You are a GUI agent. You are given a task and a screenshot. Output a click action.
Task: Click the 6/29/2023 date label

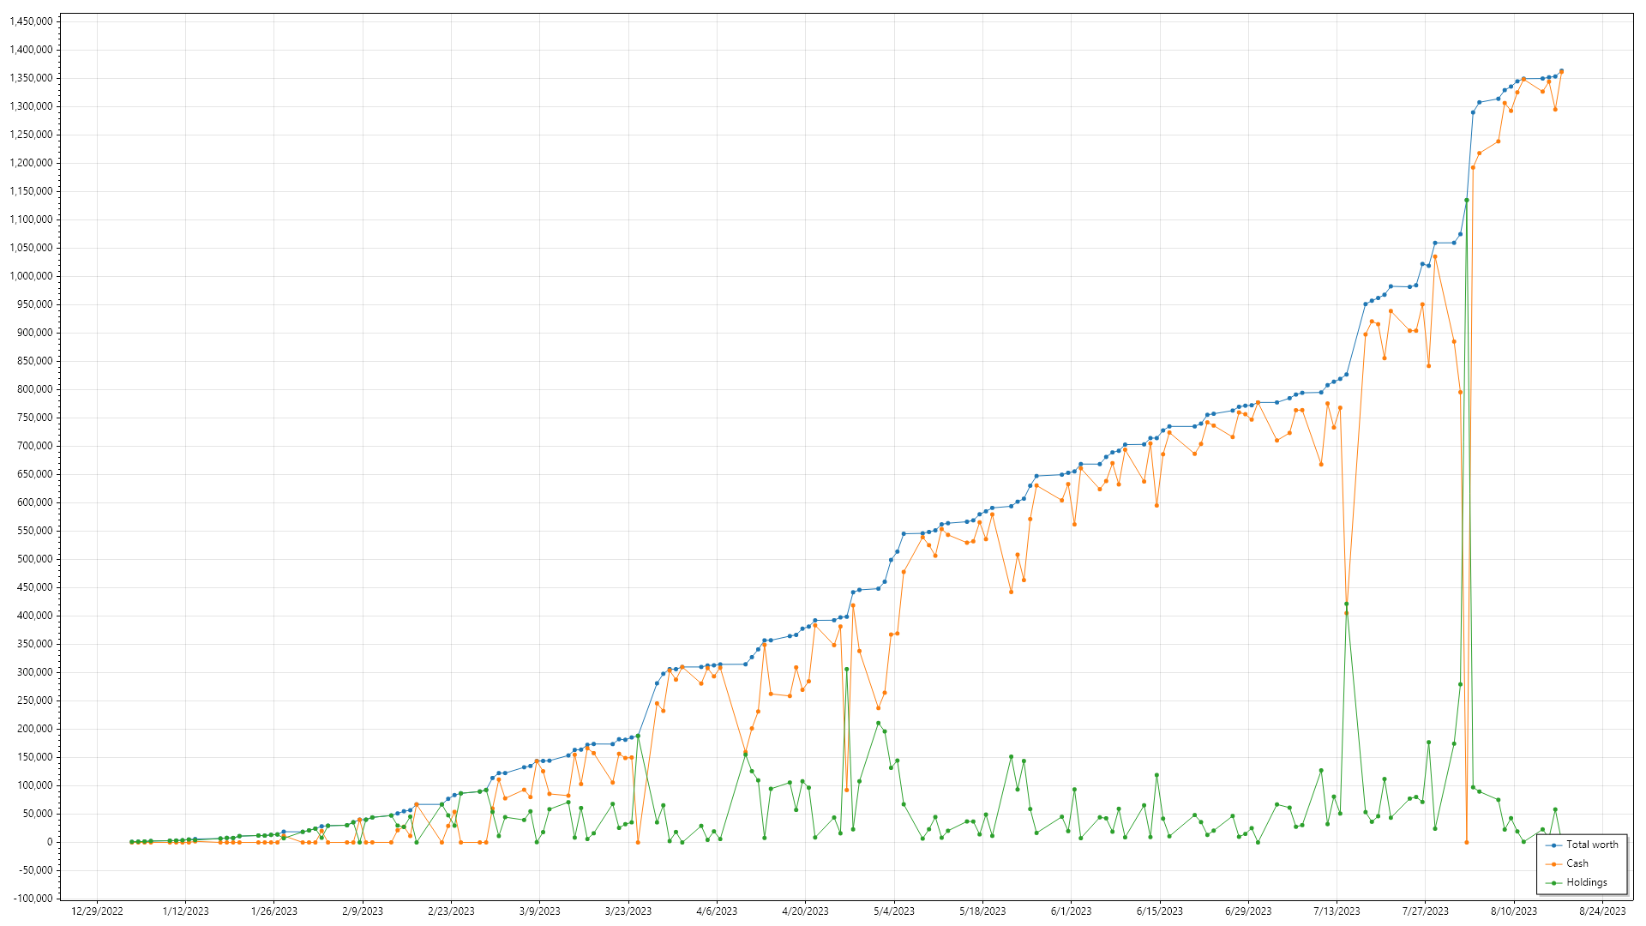coord(1248,911)
